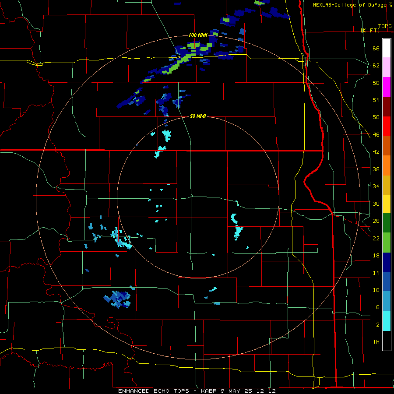Pick the bright orange scale segment
The width and height of the screenshot is (394, 394).
coord(387,165)
